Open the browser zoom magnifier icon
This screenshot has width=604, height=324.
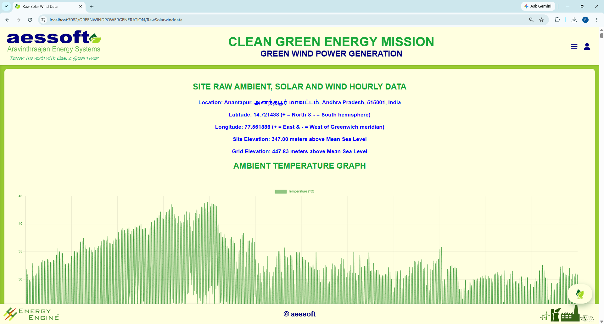coord(531,20)
